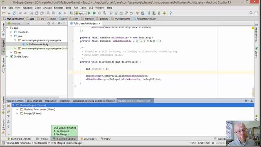Click the mysupergame breadcrumb
Image resolution: width=261 pixels, height=147 pixels.
pos(122,19)
